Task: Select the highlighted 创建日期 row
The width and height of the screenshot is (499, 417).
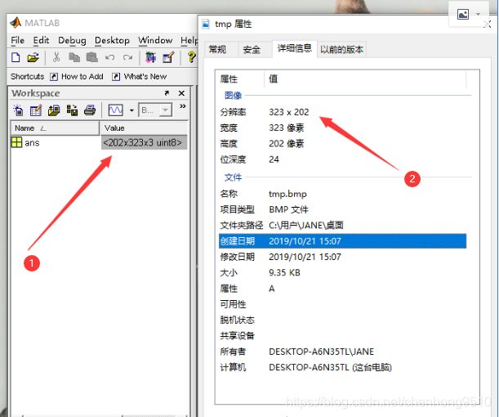Action: point(343,241)
